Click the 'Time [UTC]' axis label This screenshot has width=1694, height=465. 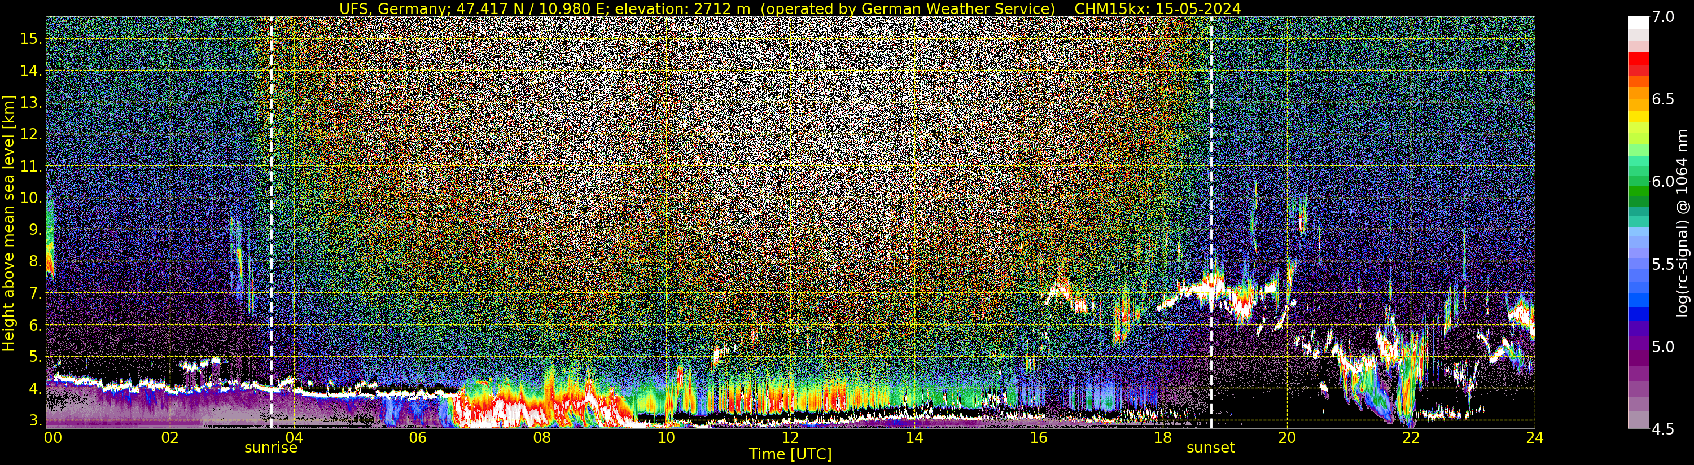tap(790, 454)
